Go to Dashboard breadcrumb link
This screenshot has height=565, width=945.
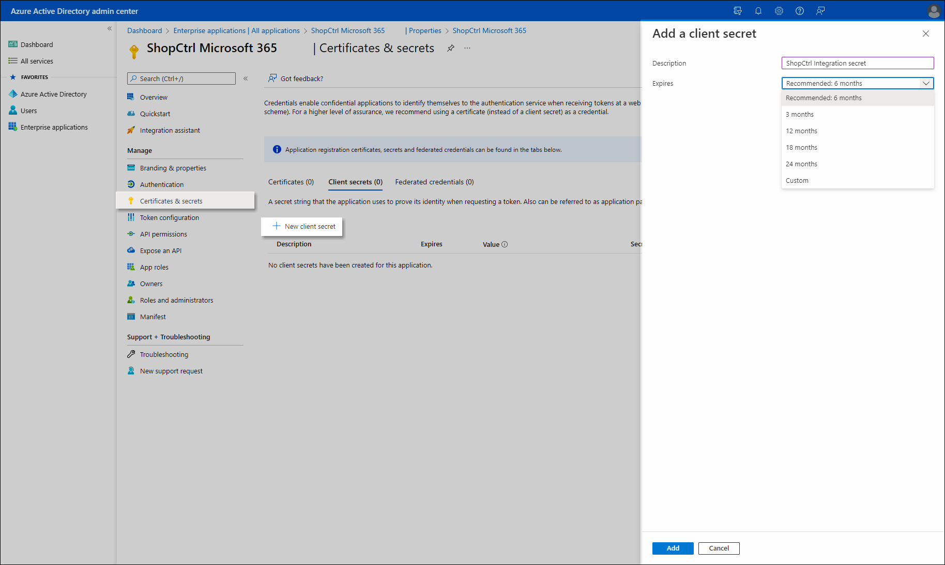click(x=144, y=30)
